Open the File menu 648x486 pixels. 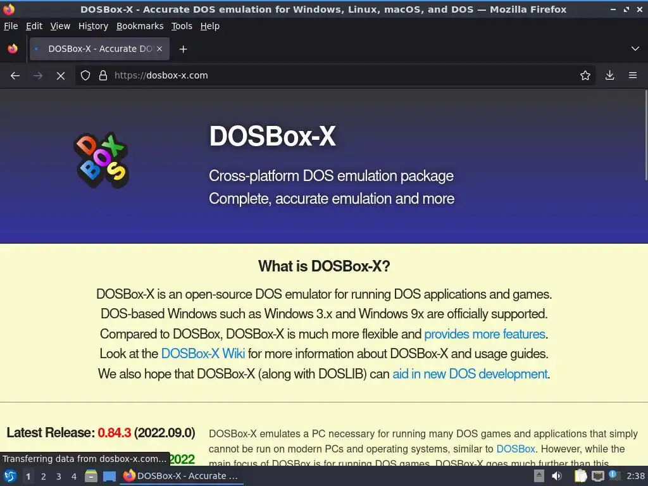11,26
